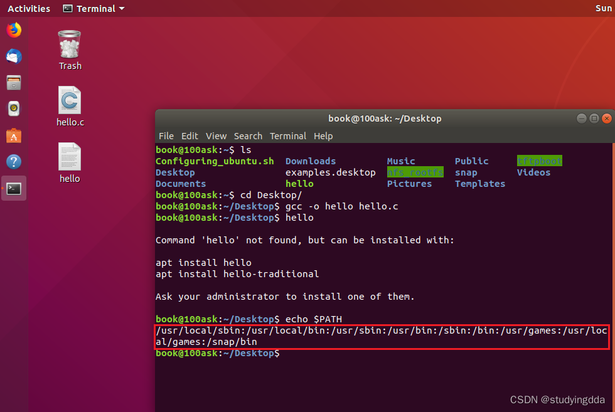Open the Search menu in terminal
The width and height of the screenshot is (615, 412).
248,136
